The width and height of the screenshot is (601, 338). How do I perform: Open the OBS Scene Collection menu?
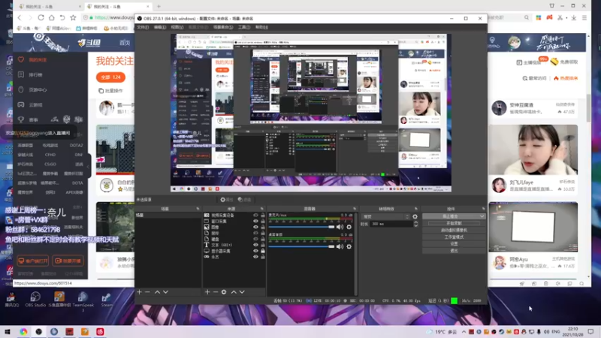pyautogui.click(x=223, y=27)
